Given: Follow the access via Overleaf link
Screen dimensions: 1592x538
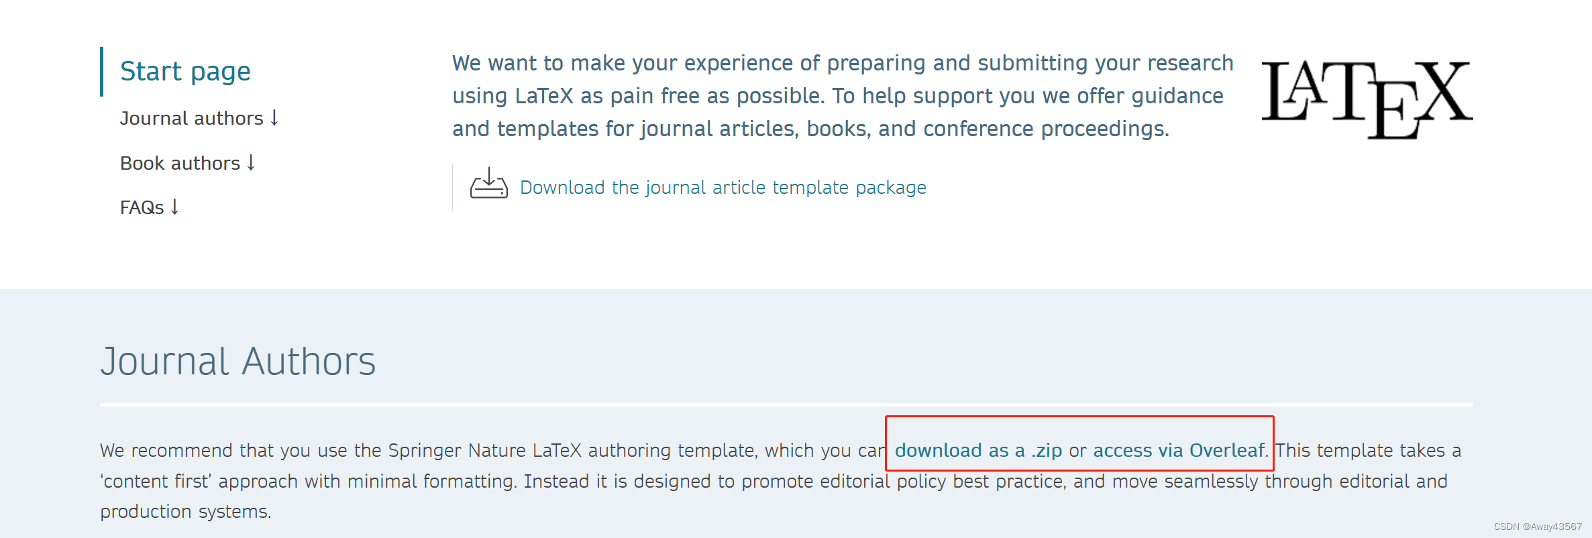Looking at the screenshot, I should click(1178, 450).
